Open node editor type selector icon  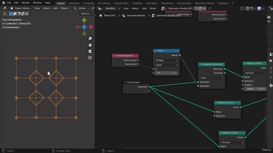100,8
